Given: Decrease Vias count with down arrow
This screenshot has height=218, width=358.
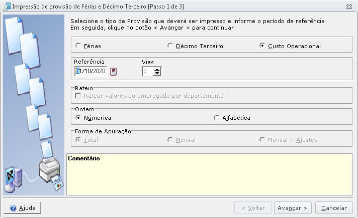Looking at the screenshot, I should tap(157, 74).
